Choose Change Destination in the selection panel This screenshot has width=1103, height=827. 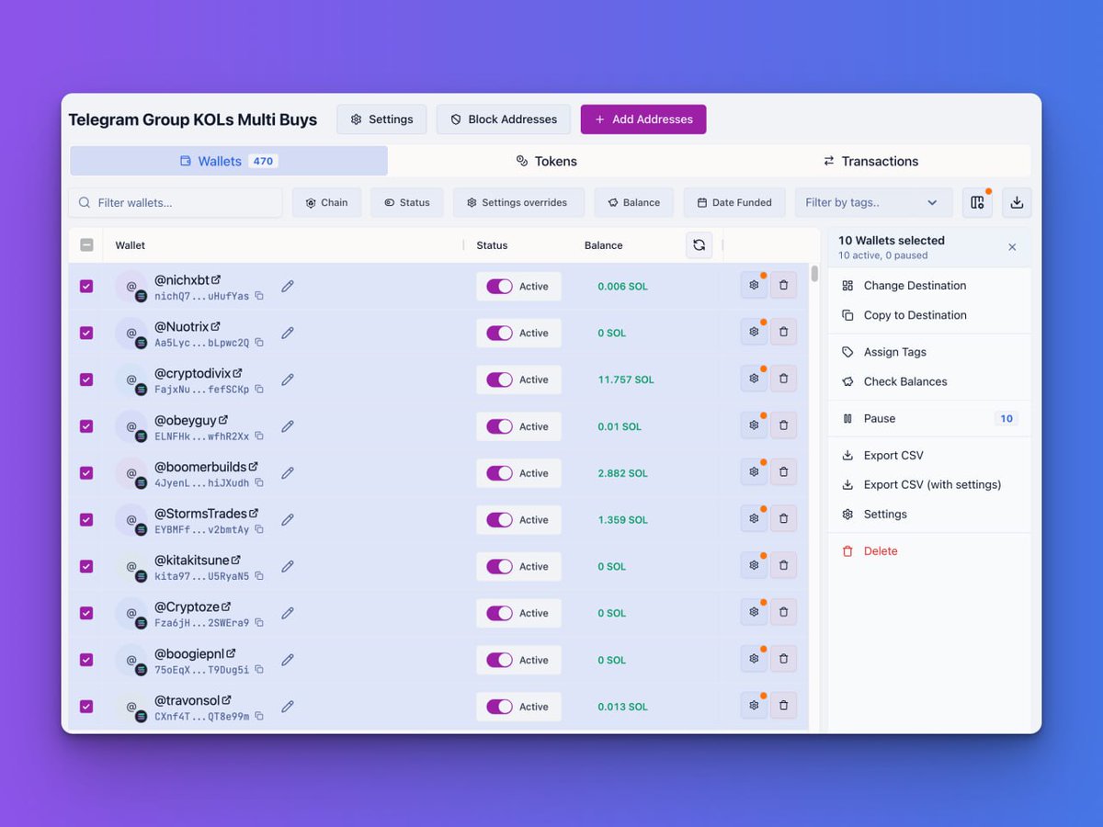(x=929, y=286)
